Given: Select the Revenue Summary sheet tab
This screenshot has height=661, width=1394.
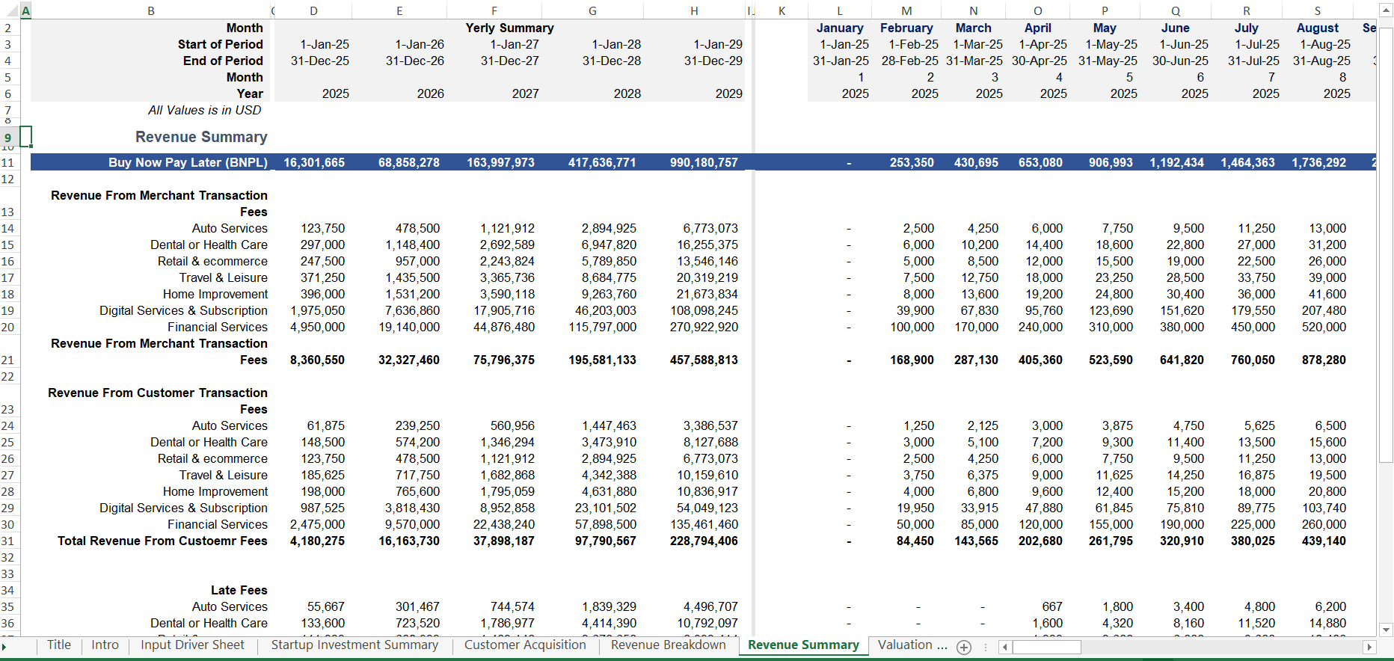Looking at the screenshot, I should click(803, 645).
